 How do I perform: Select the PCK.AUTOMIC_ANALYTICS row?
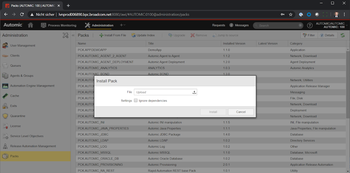(211, 68)
